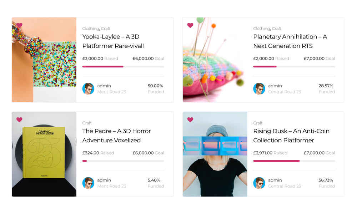Click Yooka-Laylee funding progress bar
Image resolution: width=357 pixels, height=214 pixels.
123,67
